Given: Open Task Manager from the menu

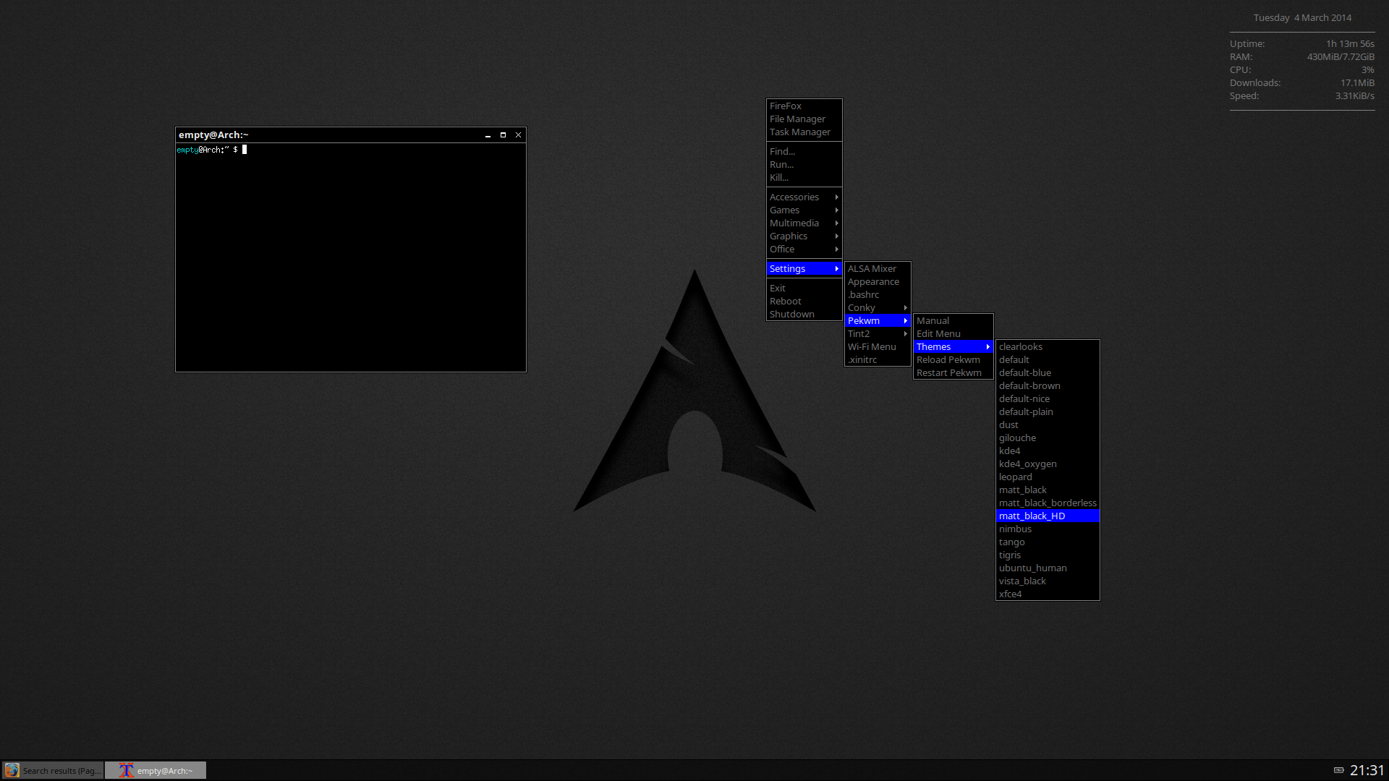Looking at the screenshot, I should tap(804, 132).
